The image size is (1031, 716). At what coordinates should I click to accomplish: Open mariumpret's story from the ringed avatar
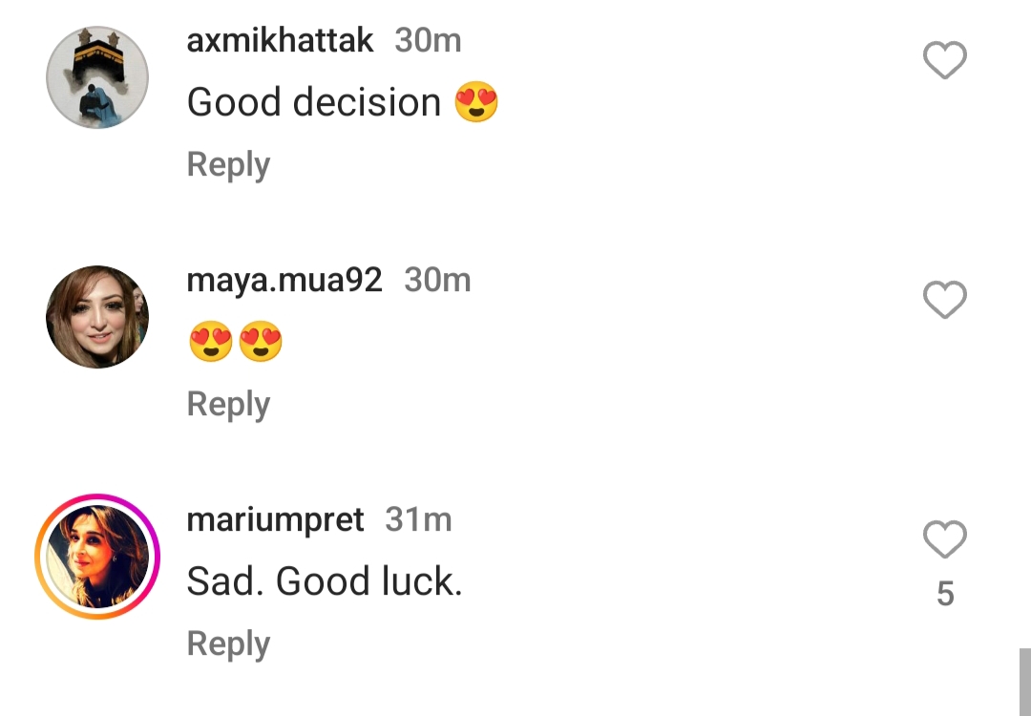[97, 557]
